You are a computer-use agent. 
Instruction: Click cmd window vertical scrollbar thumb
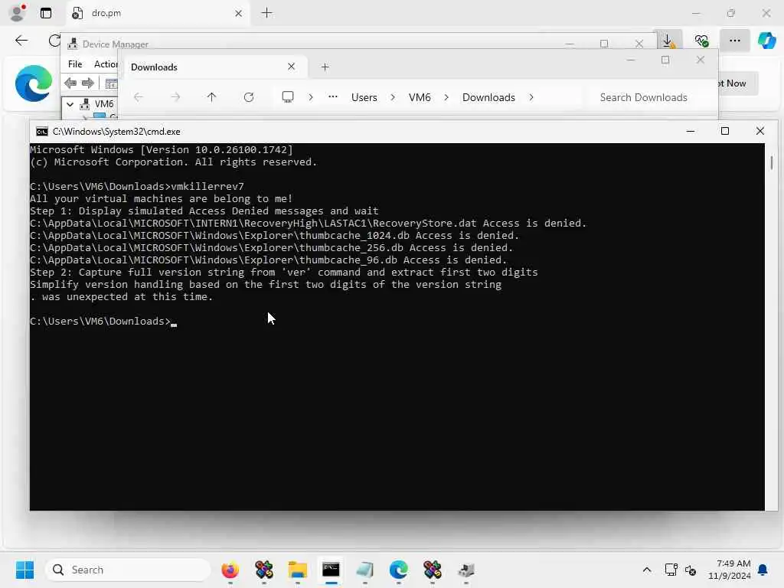pos(772,162)
